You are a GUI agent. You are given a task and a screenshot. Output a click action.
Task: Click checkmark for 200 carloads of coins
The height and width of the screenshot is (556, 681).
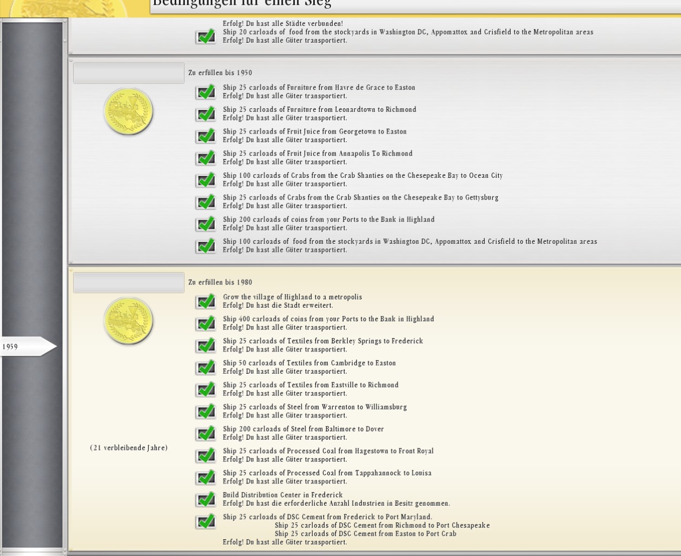206,224
